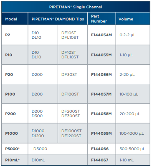Click part number F144058M
Screen dimensions: 152x166
tap(101, 114)
